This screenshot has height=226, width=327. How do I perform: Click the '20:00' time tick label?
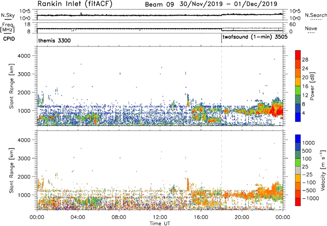(x=242, y=217)
